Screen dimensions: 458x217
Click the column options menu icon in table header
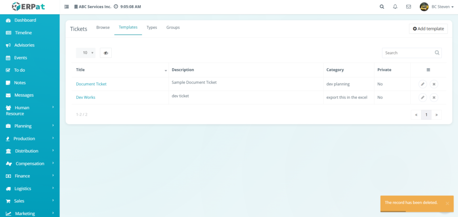(x=428, y=70)
